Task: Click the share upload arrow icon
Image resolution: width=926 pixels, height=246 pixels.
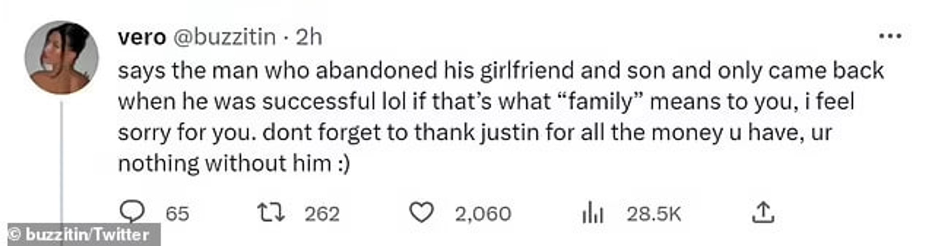Action: 763,212
